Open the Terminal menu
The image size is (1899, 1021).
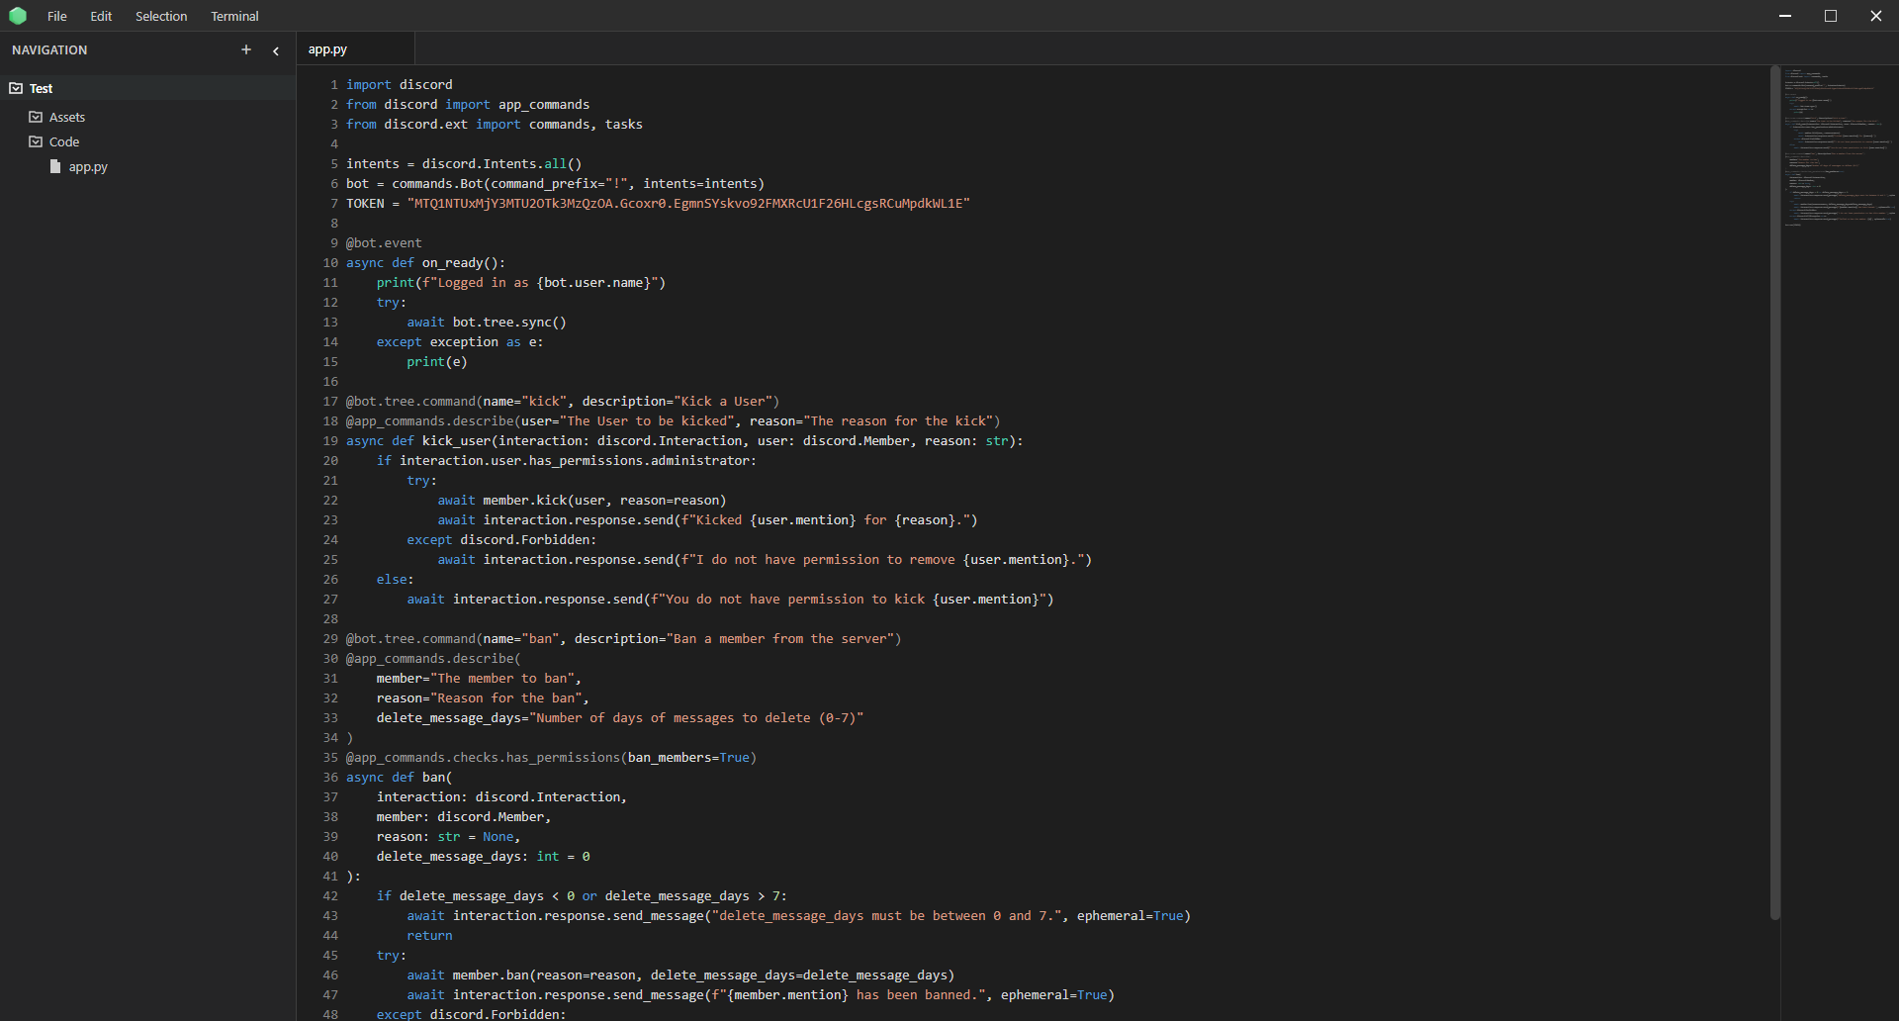(234, 16)
